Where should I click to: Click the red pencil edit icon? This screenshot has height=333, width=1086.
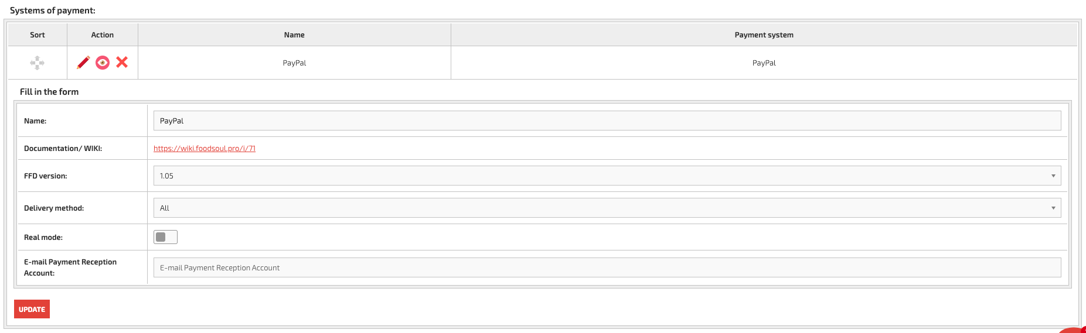(83, 62)
